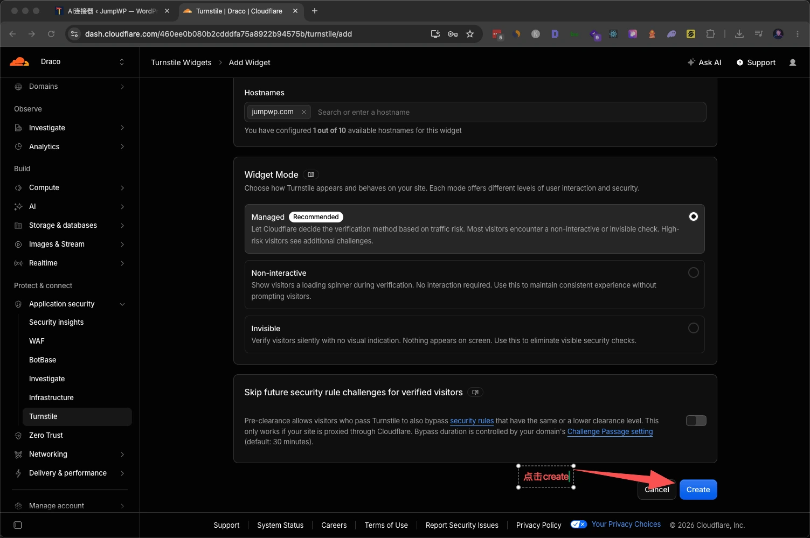
Task: Open the header Support help menu
Action: (756, 62)
